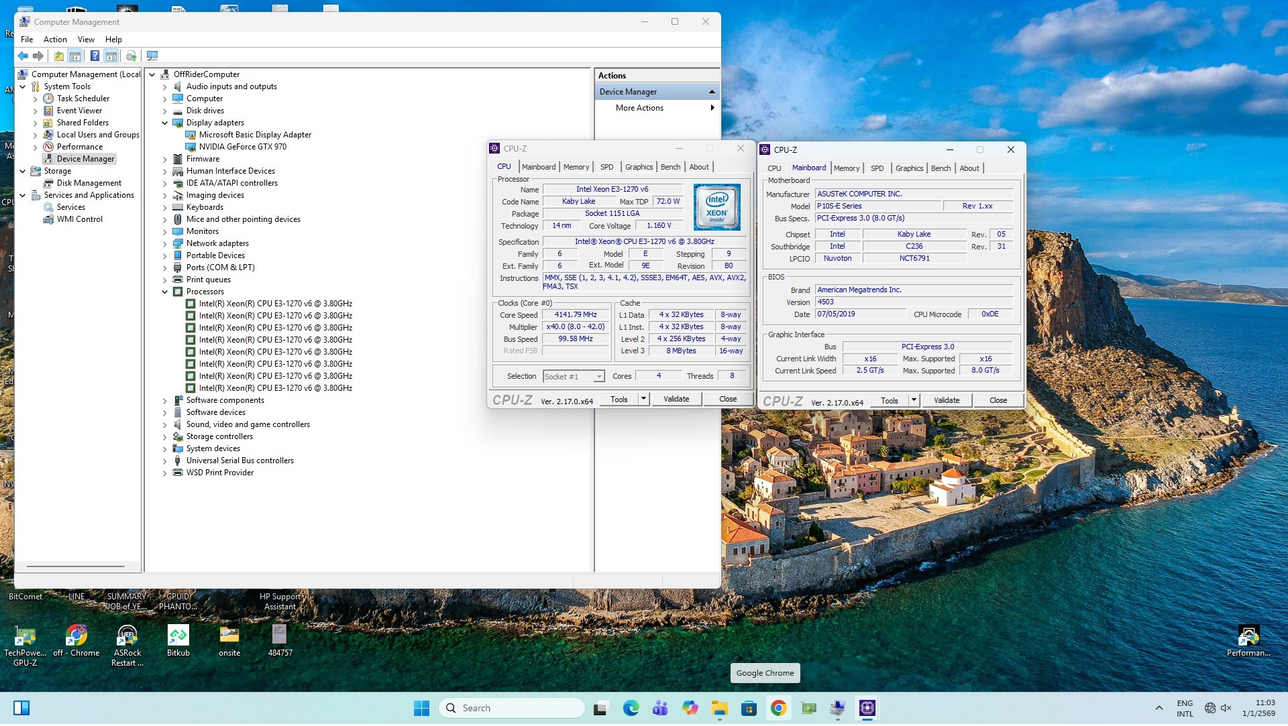This screenshot has height=726, width=1288.
Task: Open the TechPowerUp GPU-Z desktop shortcut
Action: [25, 637]
